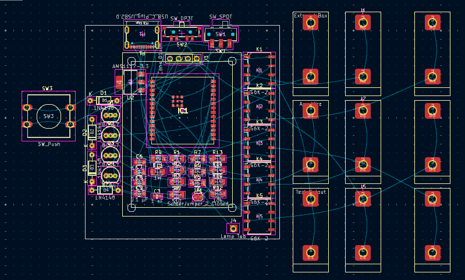Select resistor R9
Screen dimensions: 465x280
(158, 158)
